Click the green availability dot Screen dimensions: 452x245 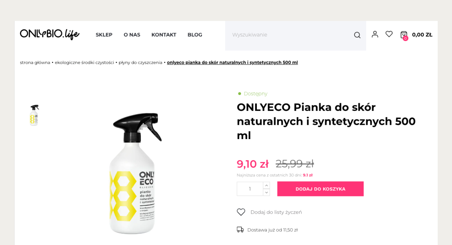239,93
